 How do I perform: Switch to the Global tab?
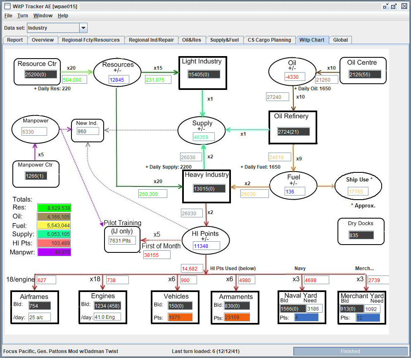click(x=340, y=40)
